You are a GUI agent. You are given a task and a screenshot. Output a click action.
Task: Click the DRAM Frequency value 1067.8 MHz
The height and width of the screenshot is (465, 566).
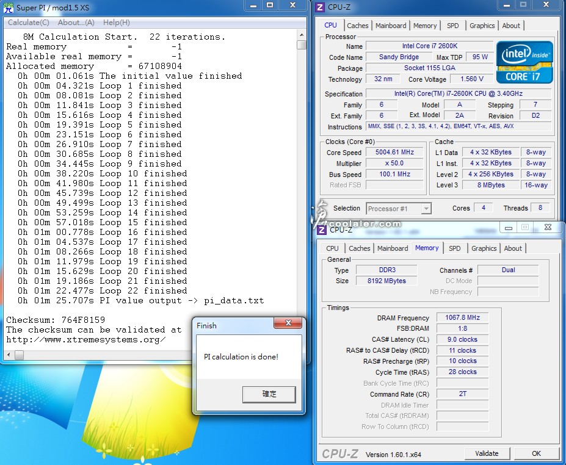(x=462, y=317)
